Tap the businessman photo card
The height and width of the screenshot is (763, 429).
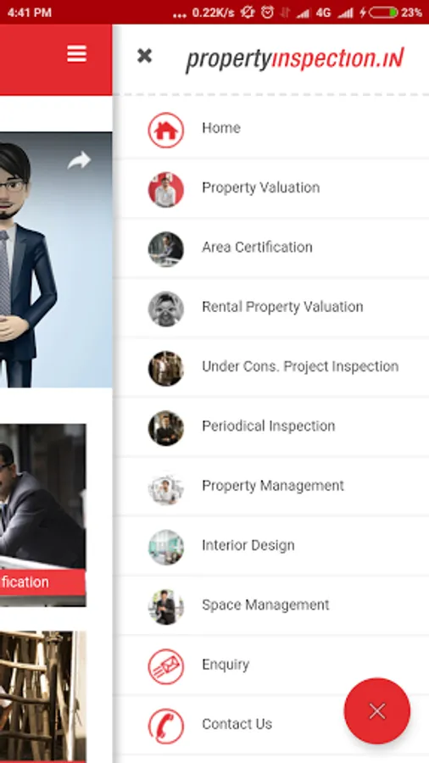[42, 515]
